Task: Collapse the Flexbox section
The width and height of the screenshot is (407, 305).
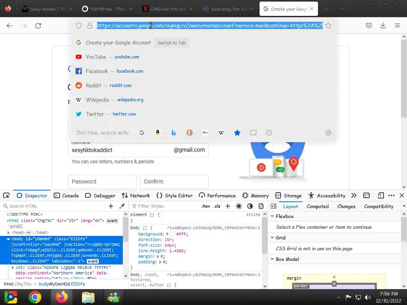Action: coord(272,216)
